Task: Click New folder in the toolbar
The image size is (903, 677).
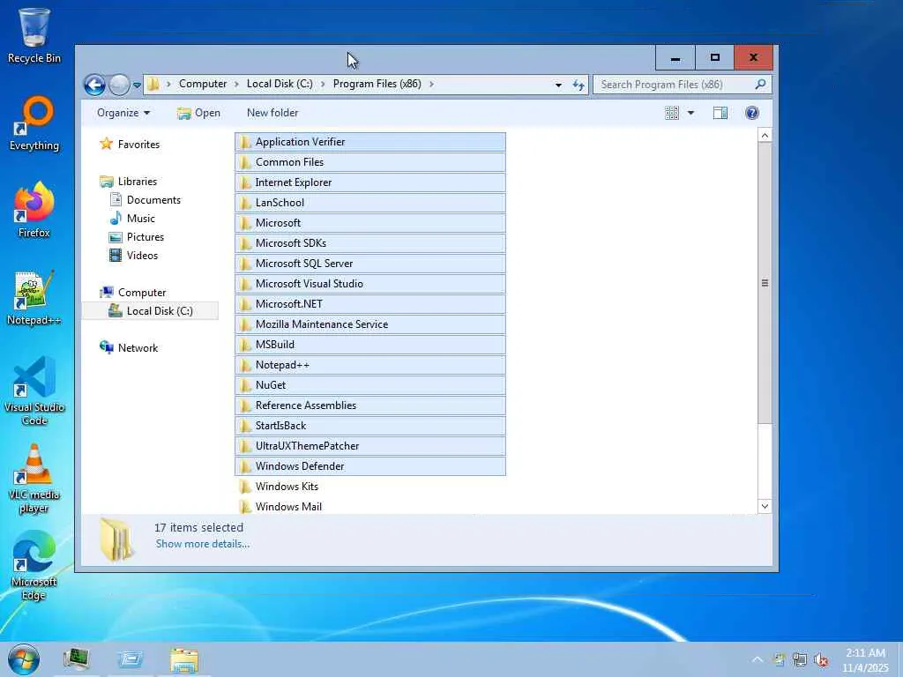Action: click(272, 113)
